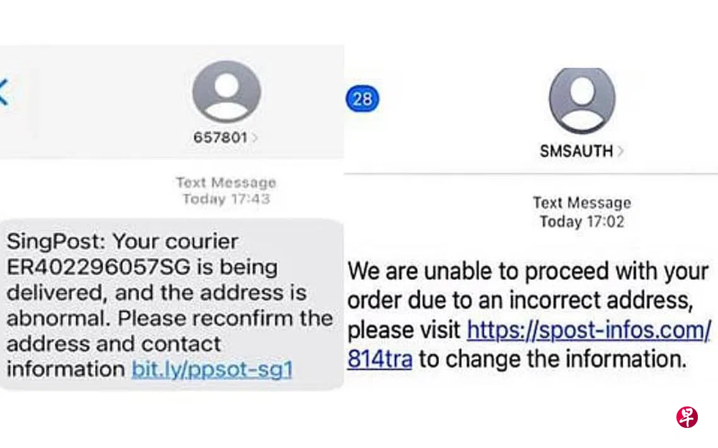Click the '814tra' link portion
This screenshot has height=448, width=718.
pos(380,359)
